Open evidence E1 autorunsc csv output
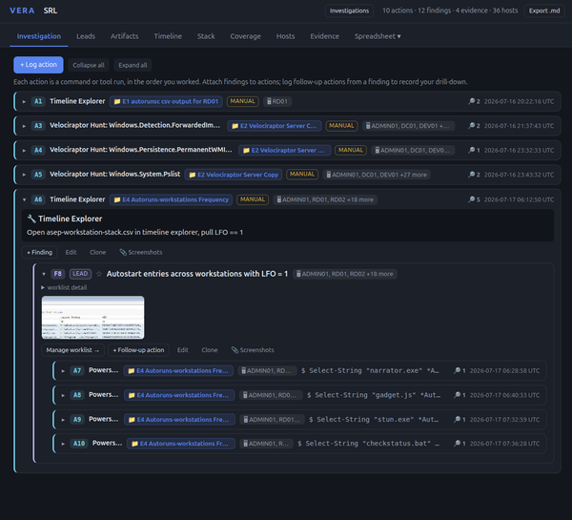The width and height of the screenshot is (572, 520). (x=166, y=101)
